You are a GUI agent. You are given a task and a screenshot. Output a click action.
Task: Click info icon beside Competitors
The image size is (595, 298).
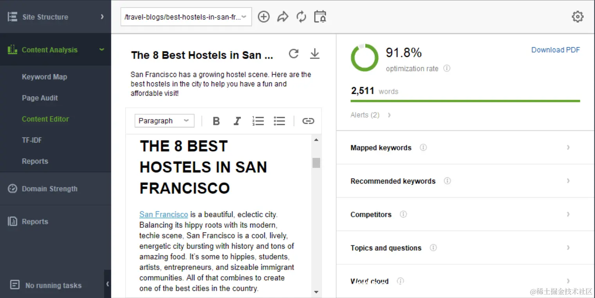pos(403,214)
